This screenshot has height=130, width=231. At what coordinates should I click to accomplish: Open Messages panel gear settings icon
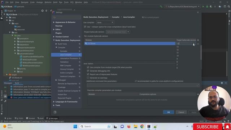222,83
